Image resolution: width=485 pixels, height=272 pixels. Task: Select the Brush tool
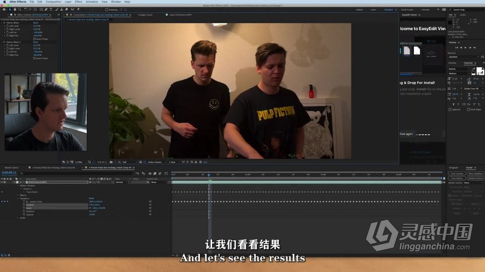(x=57, y=10)
